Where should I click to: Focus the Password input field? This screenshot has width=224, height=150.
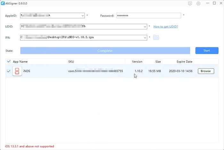[x=148, y=16]
